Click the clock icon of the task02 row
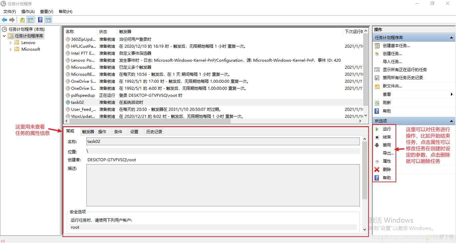The height and width of the screenshot is (243, 456). click(68, 102)
